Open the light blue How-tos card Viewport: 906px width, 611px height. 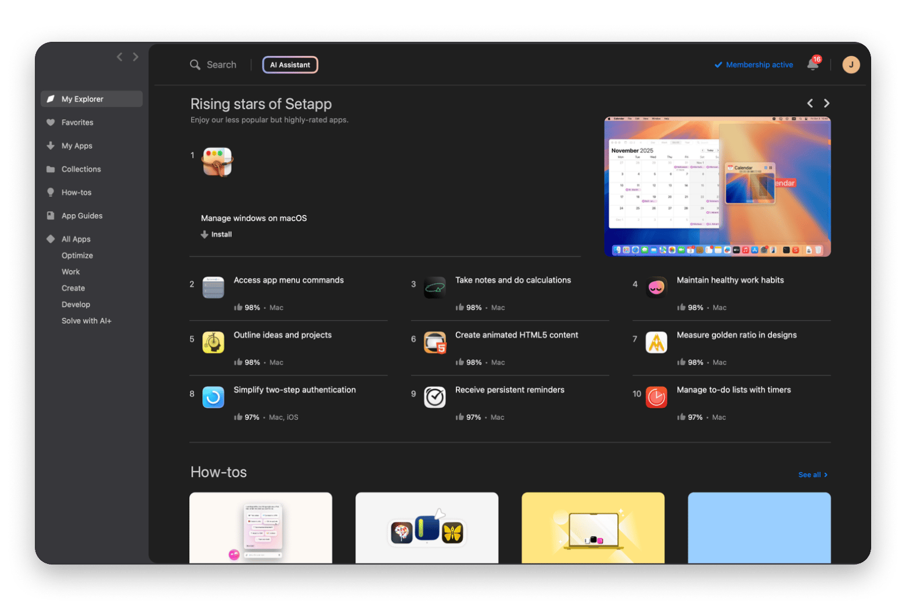tap(759, 528)
